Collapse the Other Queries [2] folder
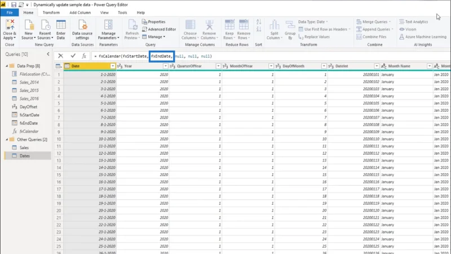451x254 pixels. click(x=7, y=139)
